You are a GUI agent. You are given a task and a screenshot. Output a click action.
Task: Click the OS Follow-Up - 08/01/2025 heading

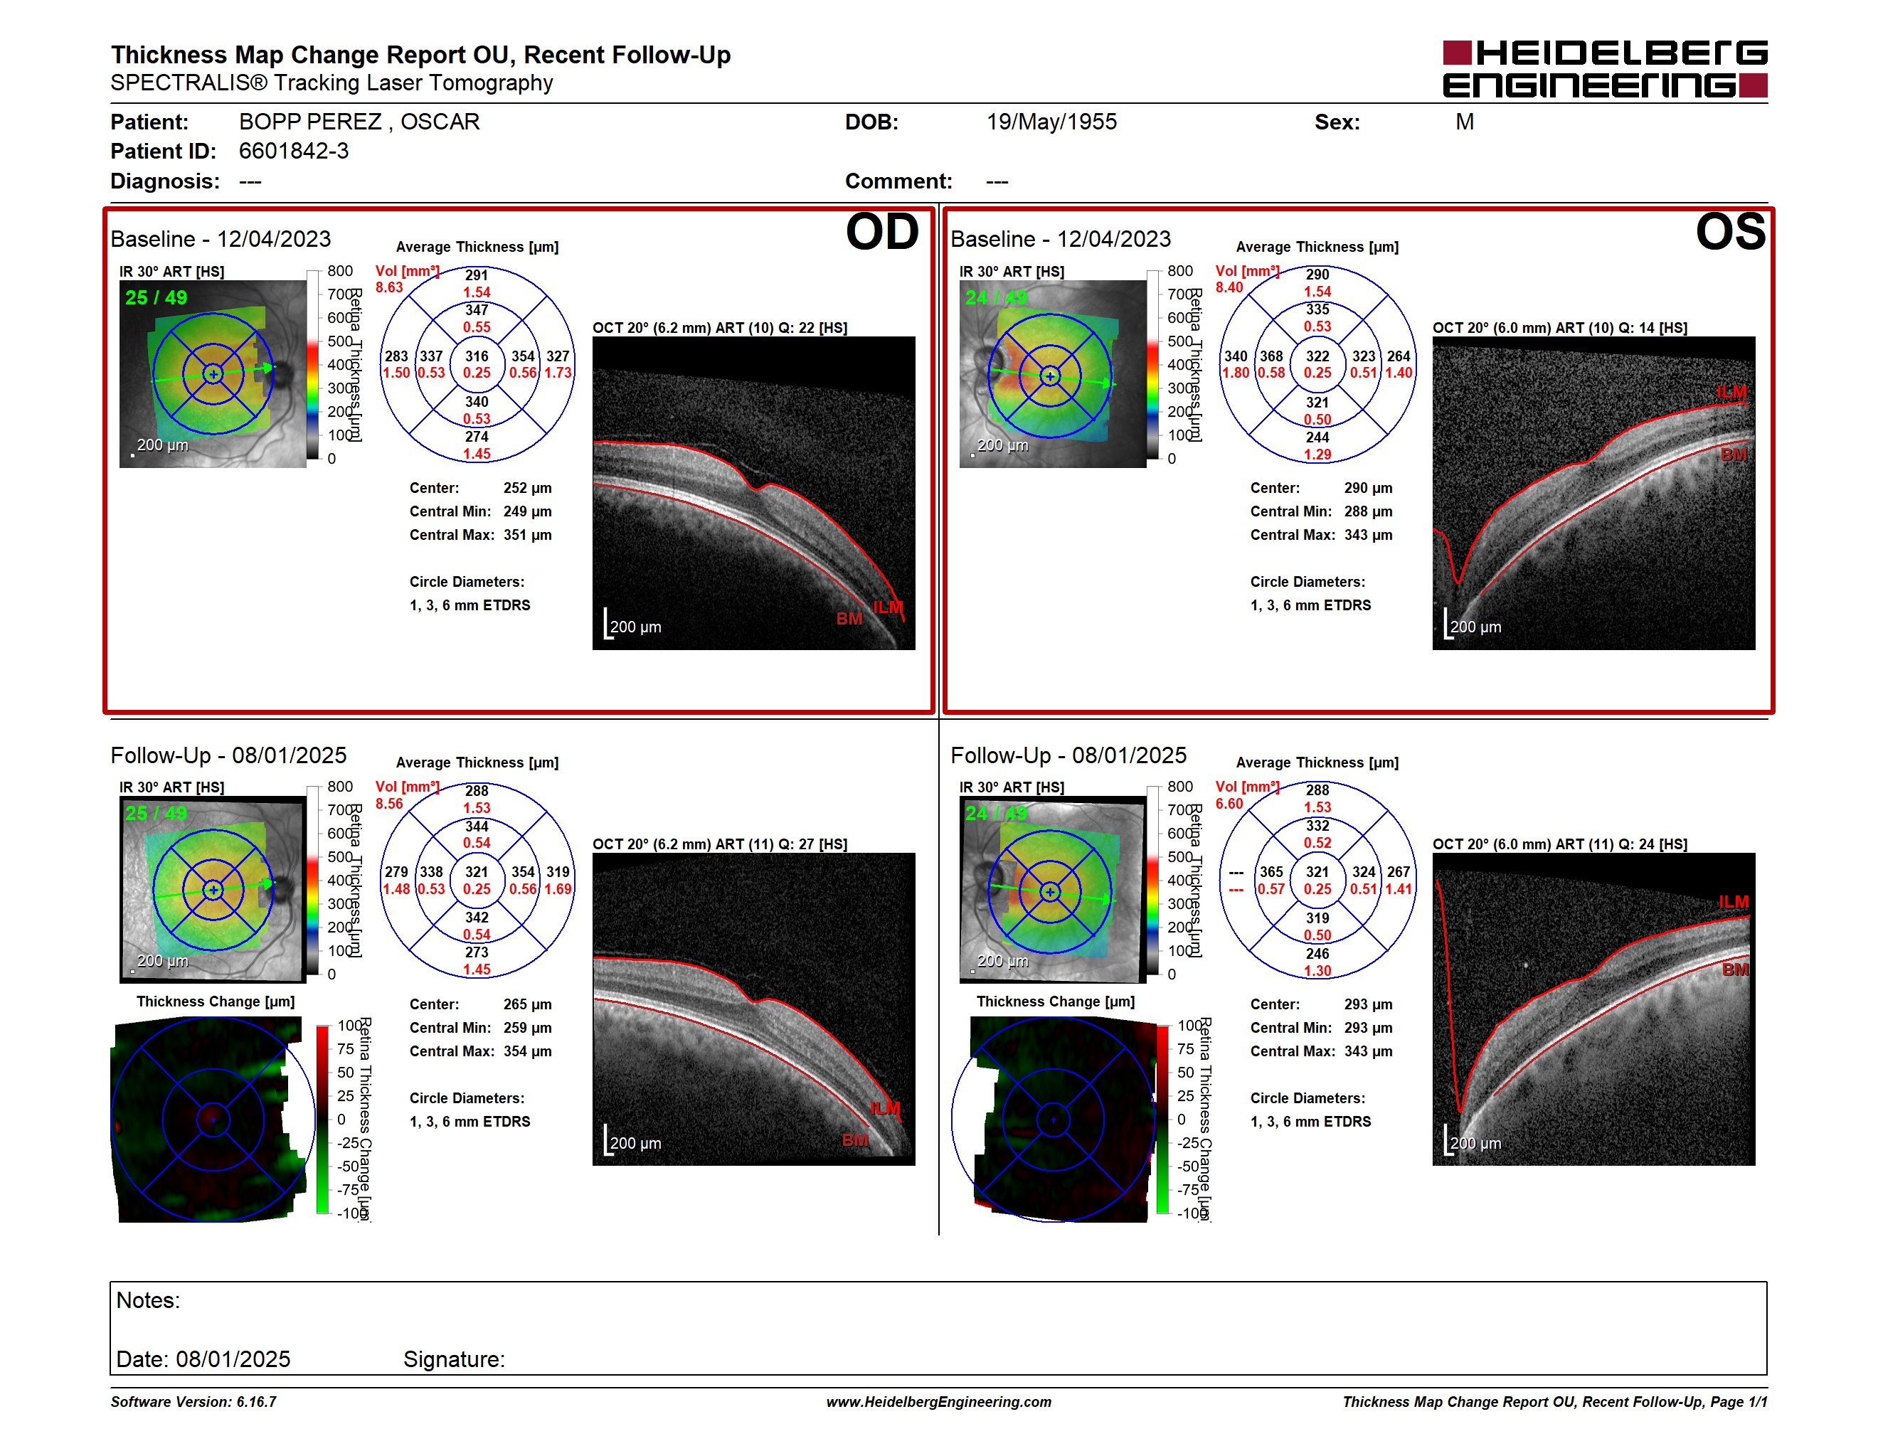tap(1068, 755)
